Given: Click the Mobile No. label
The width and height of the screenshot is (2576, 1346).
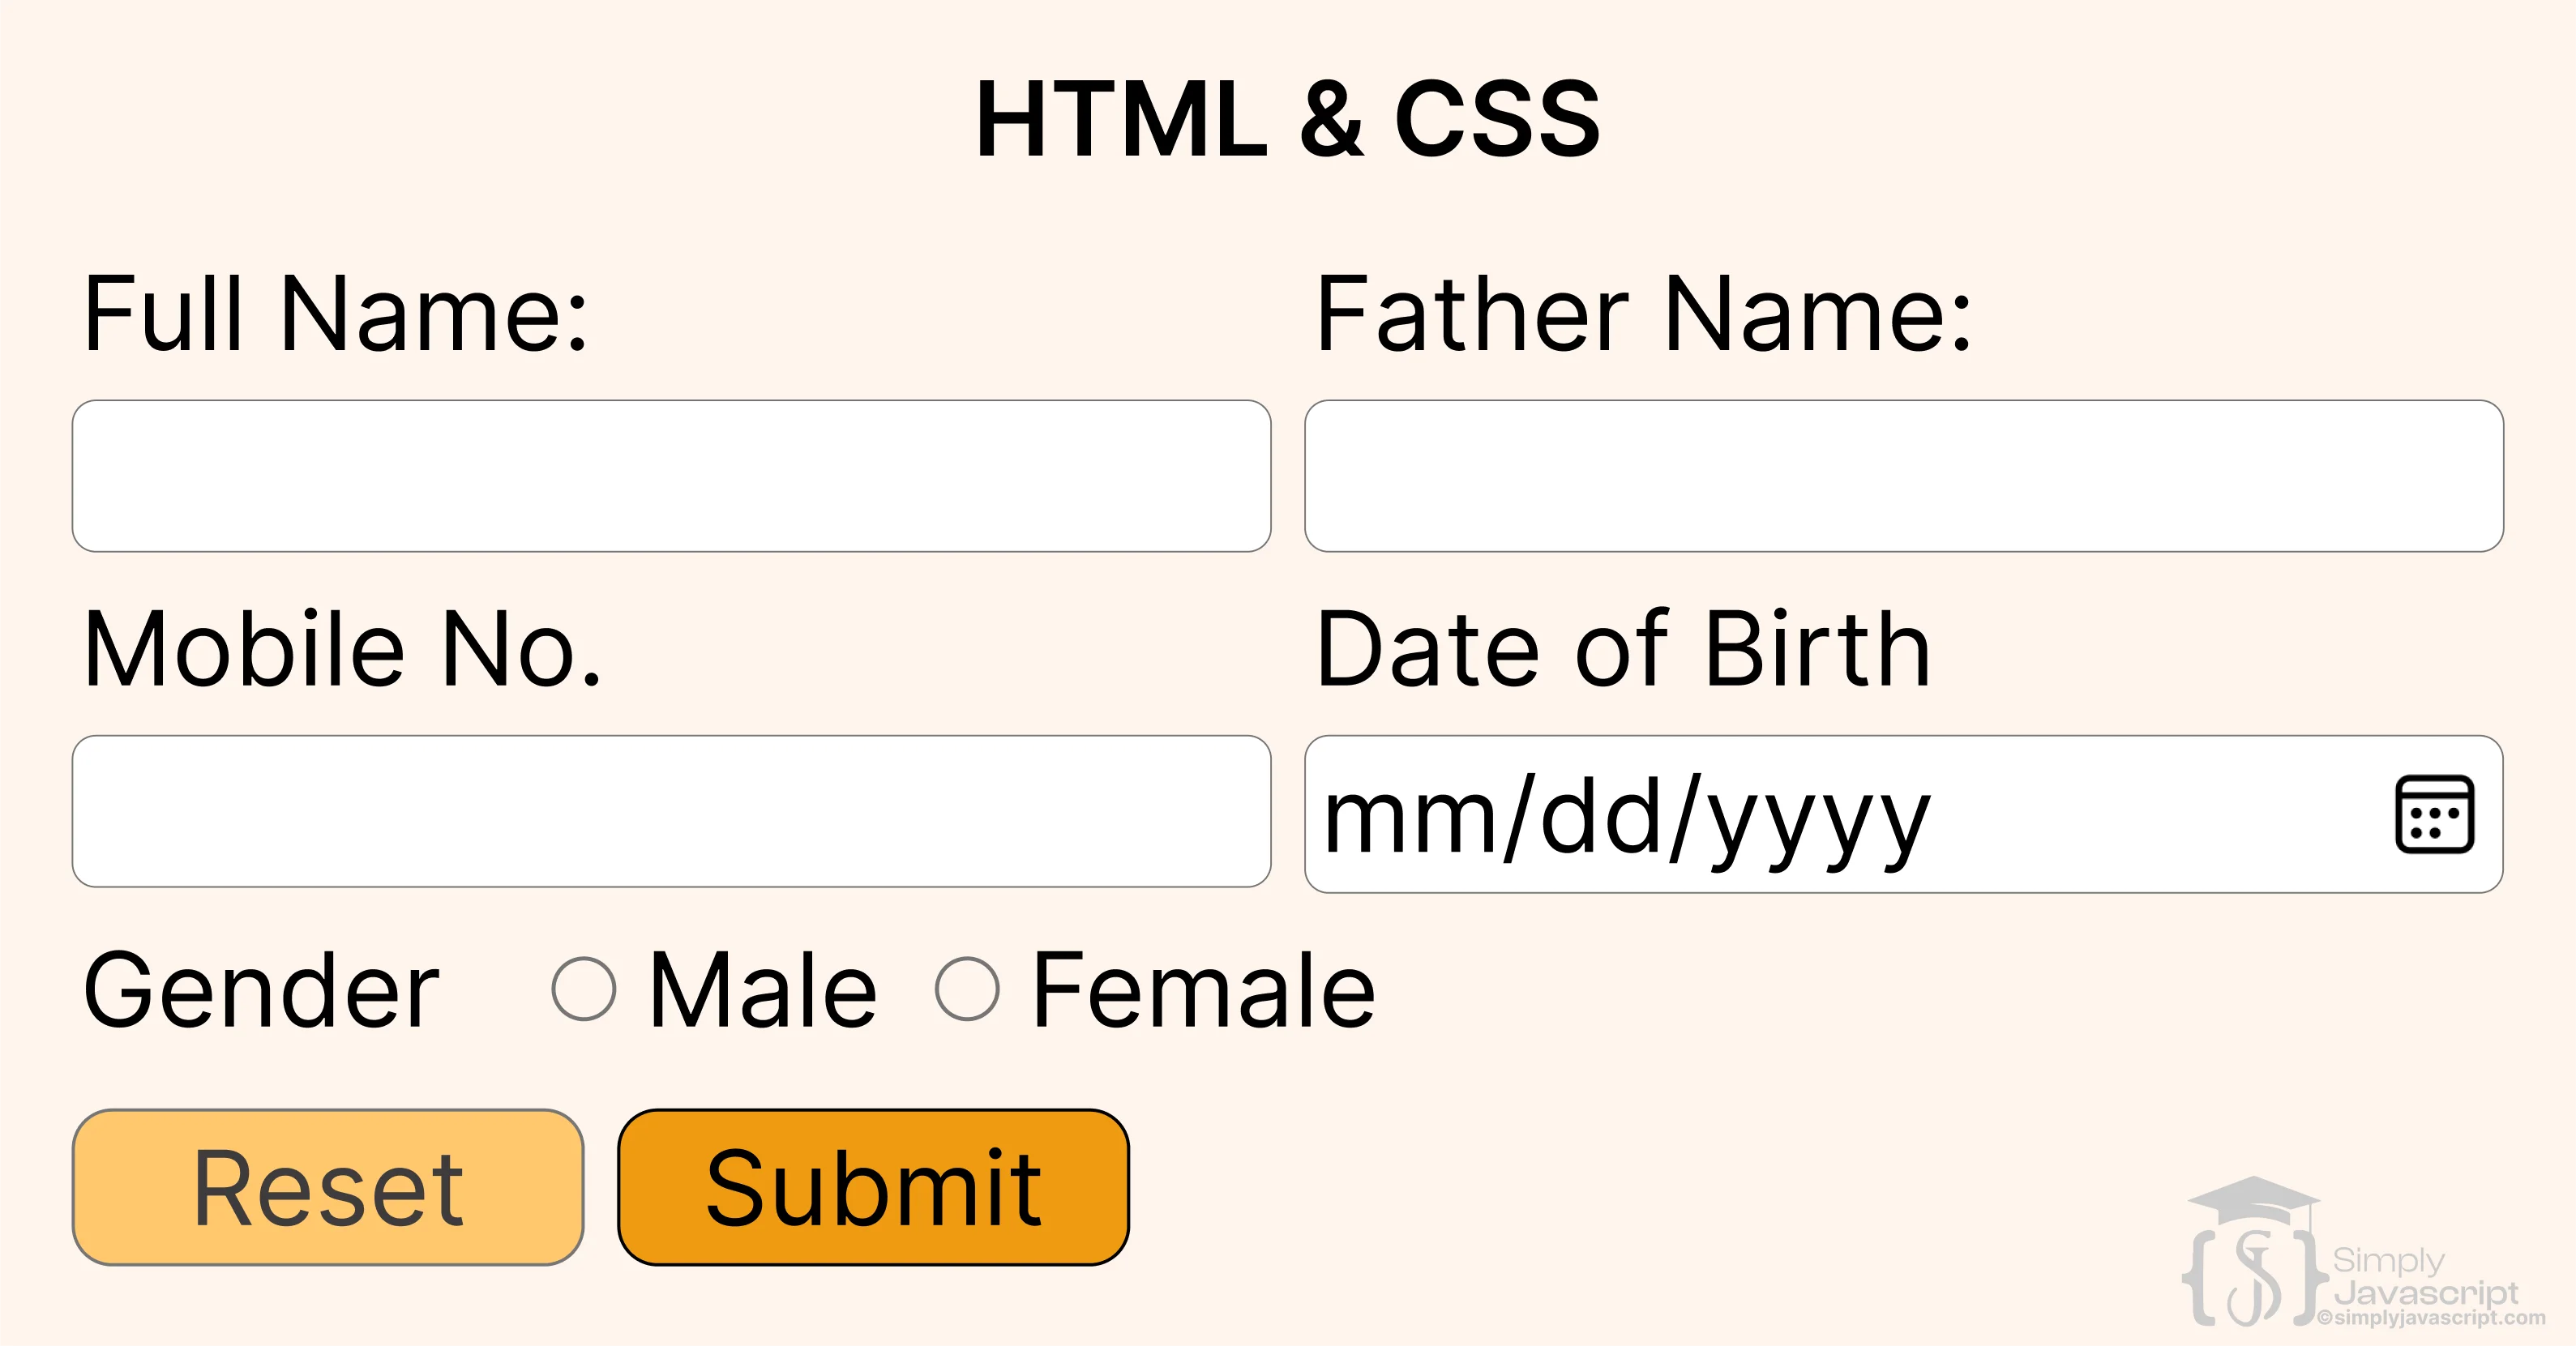Looking at the screenshot, I should [340, 650].
